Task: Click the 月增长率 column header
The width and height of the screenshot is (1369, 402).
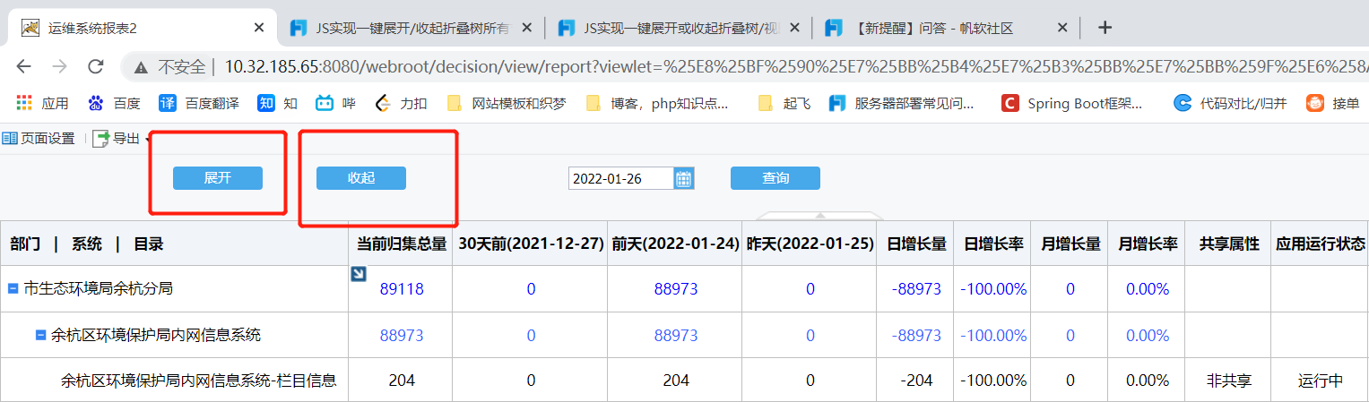Action: [x=1148, y=244]
